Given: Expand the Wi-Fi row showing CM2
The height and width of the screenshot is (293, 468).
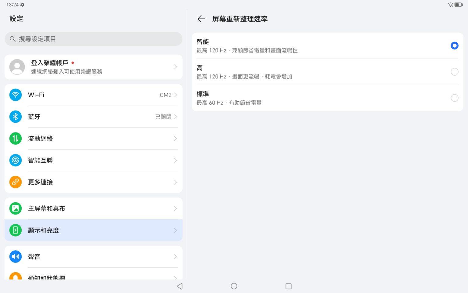Looking at the screenshot, I should coord(175,95).
